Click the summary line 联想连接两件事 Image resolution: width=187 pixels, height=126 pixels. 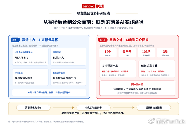tap(93, 113)
